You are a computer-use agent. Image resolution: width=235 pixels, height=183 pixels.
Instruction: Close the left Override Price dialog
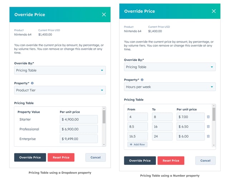point(104,15)
